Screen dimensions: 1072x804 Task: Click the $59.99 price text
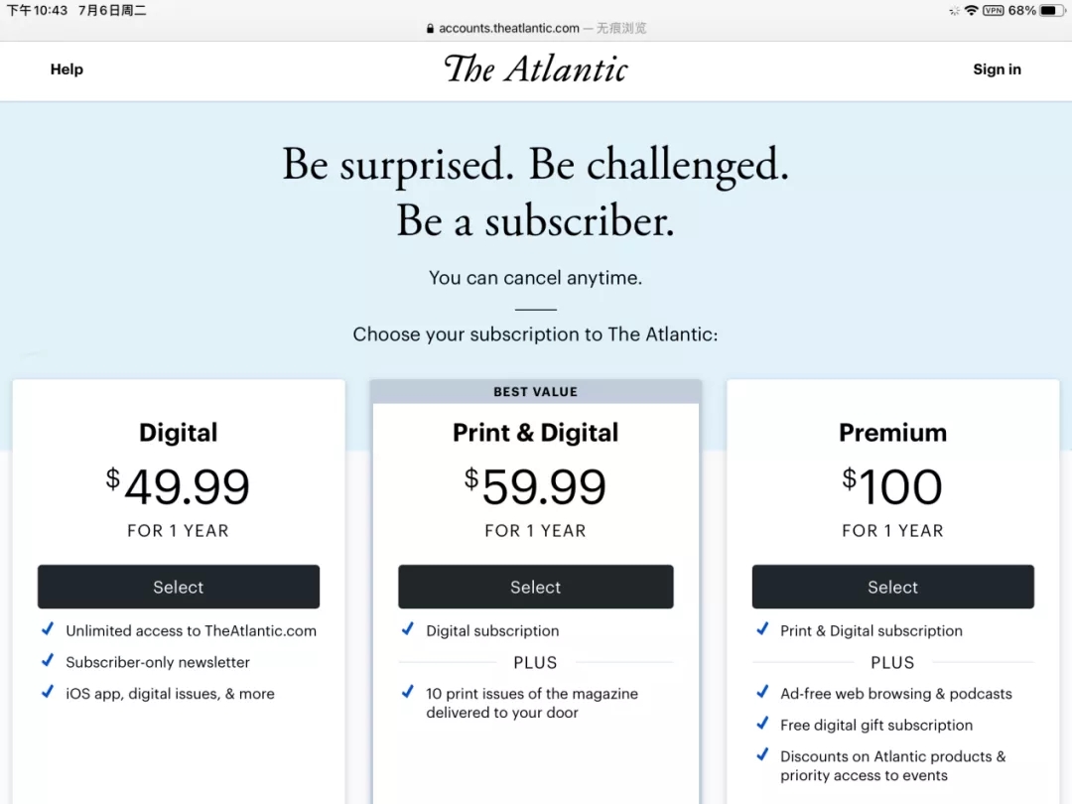(536, 487)
